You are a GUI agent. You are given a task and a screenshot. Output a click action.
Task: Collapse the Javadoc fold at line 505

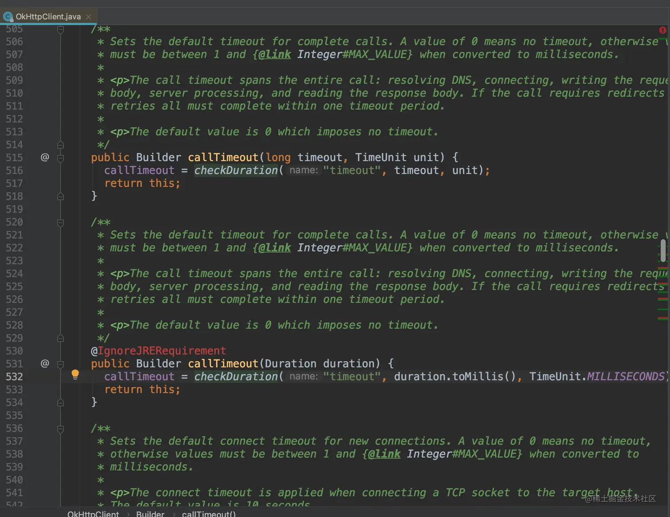[61, 30]
